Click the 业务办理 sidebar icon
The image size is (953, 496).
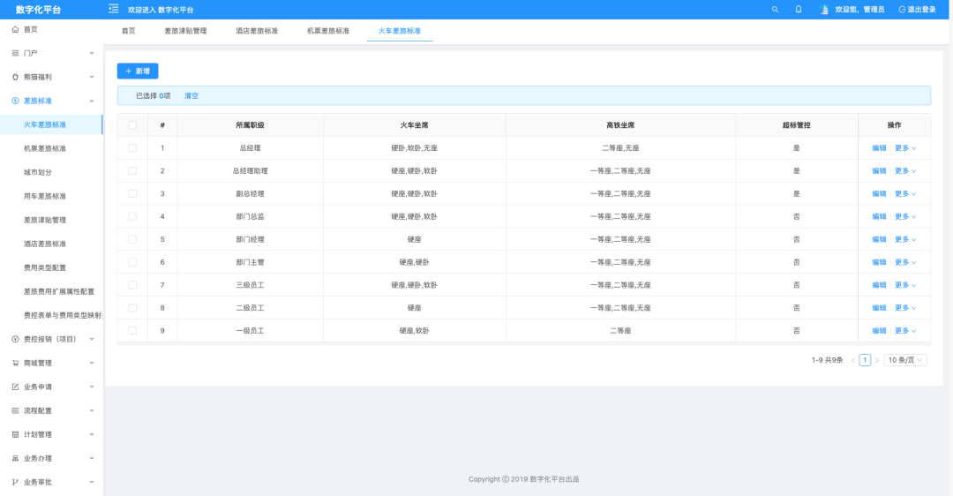15,458
